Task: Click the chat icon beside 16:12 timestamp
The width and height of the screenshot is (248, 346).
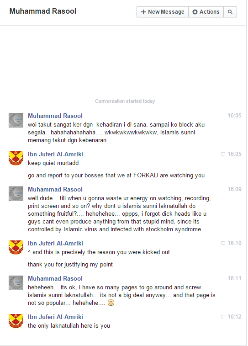Action: [223, 317]
